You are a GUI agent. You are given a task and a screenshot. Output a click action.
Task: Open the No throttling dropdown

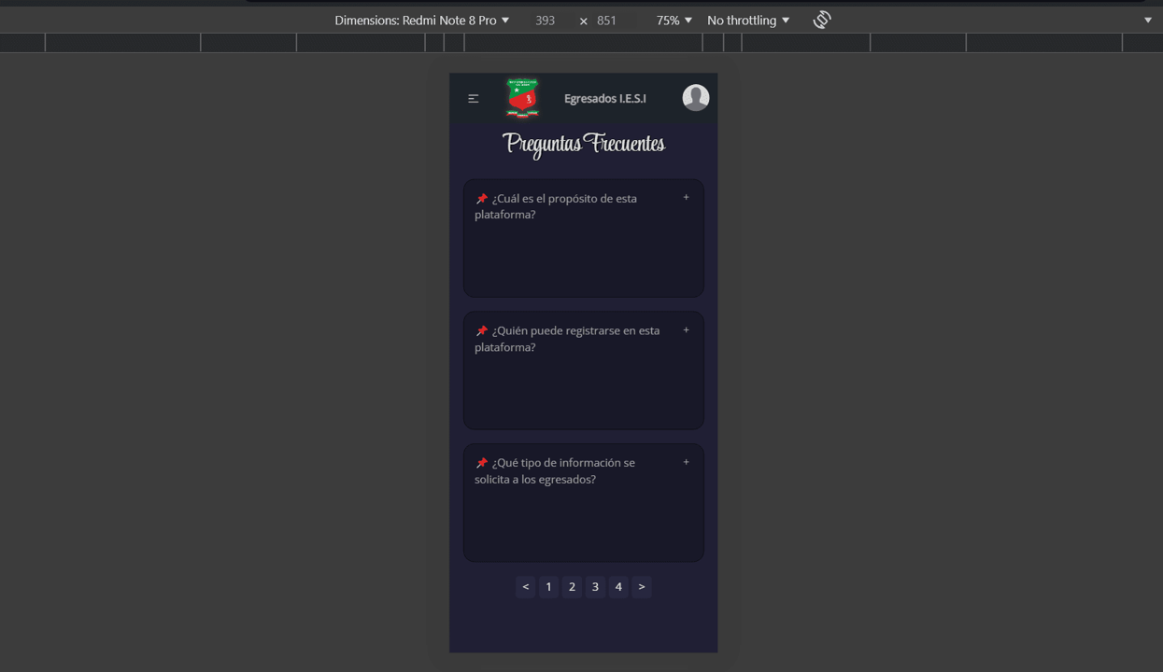748,20
